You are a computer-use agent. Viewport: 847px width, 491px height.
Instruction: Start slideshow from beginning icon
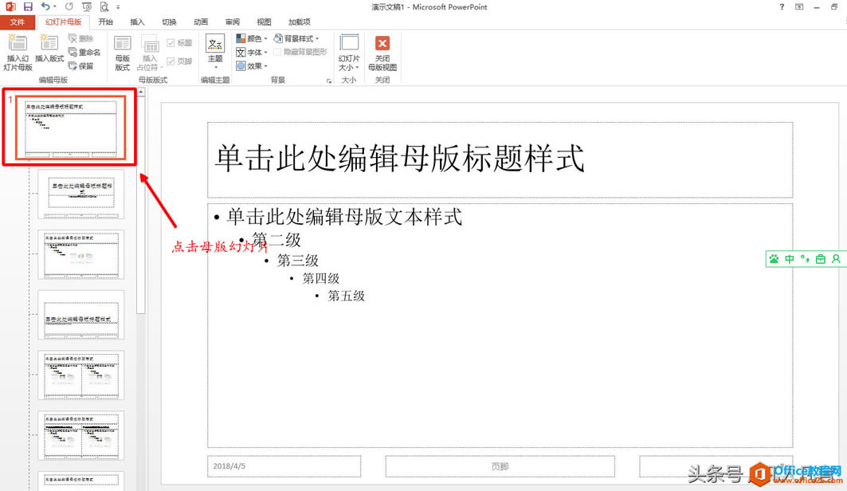pos(86,7)
